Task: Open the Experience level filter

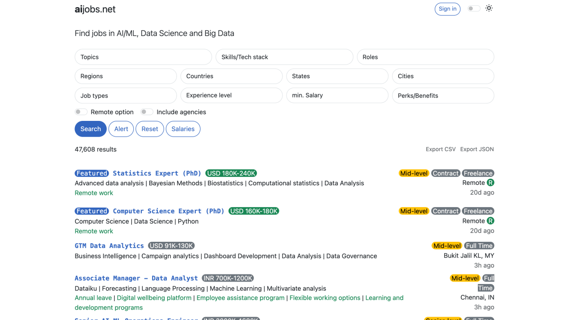Action: coord(231,95)
